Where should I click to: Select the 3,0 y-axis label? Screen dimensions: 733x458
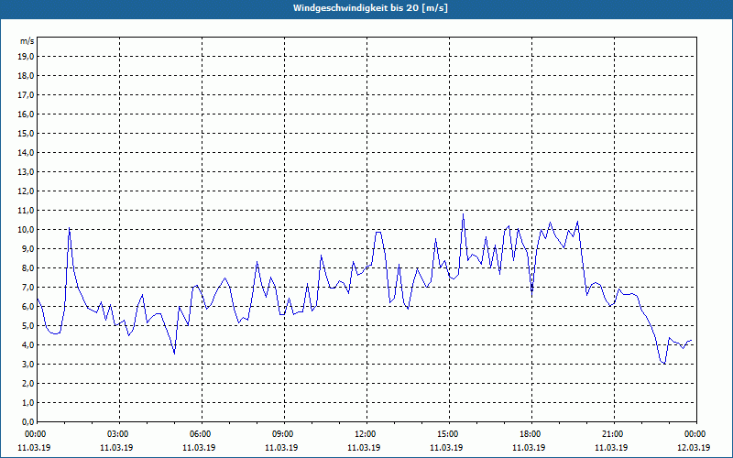point(27,364)
